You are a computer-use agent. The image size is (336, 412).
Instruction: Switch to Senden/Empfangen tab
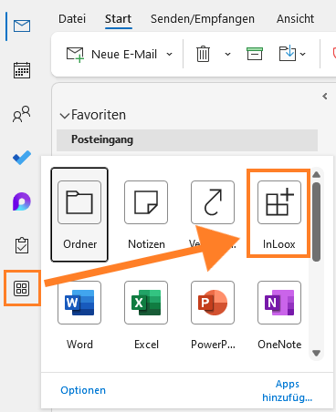tap(203, 19)
